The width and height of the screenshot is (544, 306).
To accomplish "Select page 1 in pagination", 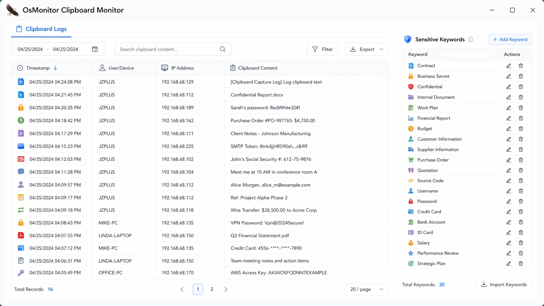I will [198, 289].
